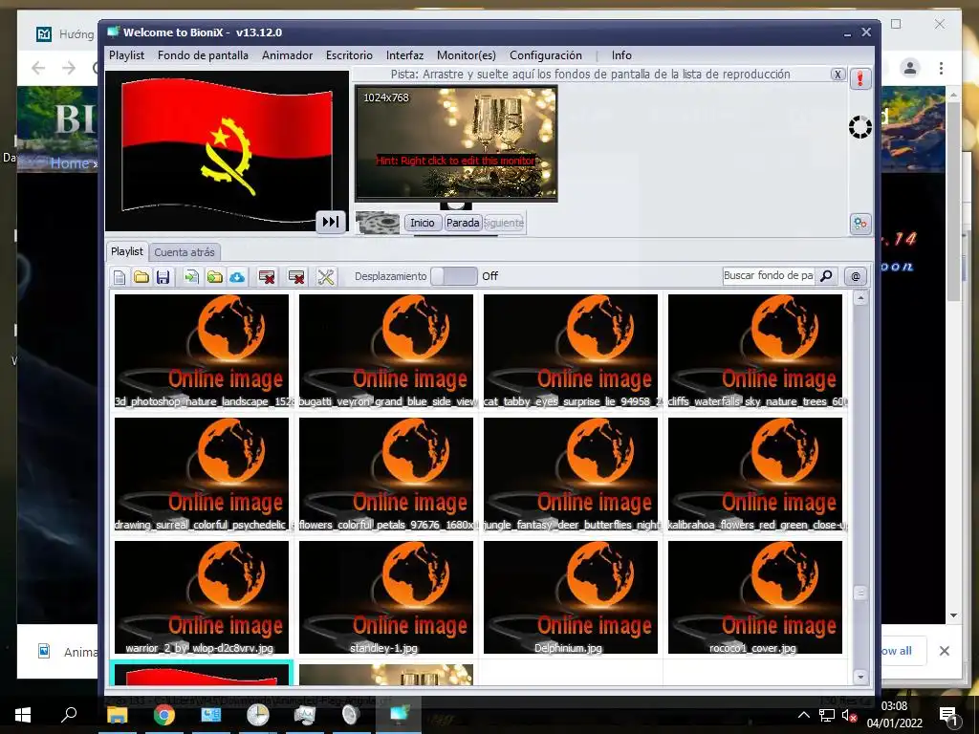The width and height of the screenshot is (979, 734).
Task: Open the Monitor(es) menu
Action: point(467,55)
